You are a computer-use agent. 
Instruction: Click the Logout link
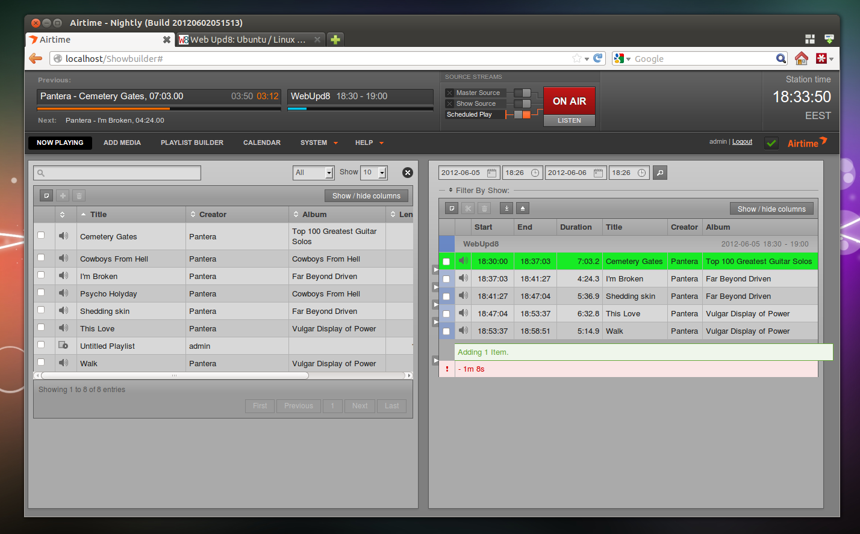(x=742, y=141)
